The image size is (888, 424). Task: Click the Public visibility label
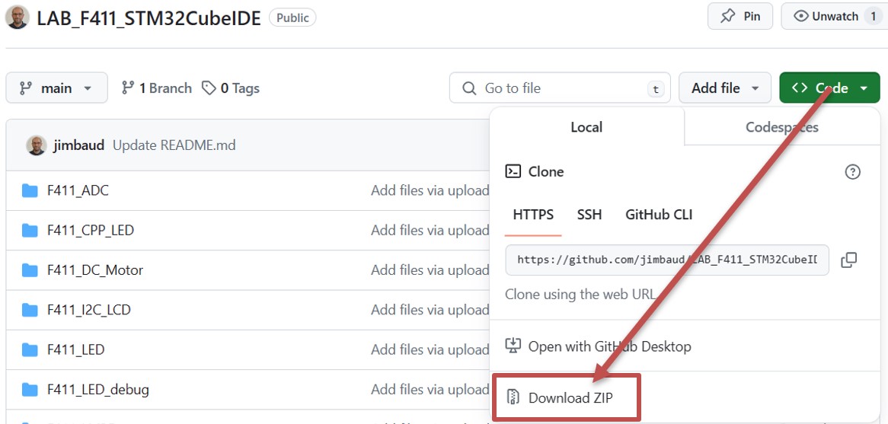292,18
